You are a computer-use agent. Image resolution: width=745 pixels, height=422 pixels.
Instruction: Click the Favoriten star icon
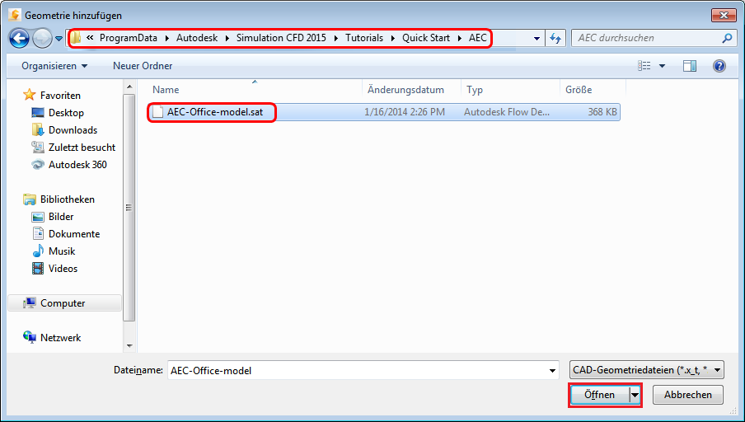(x=30, y=95)
